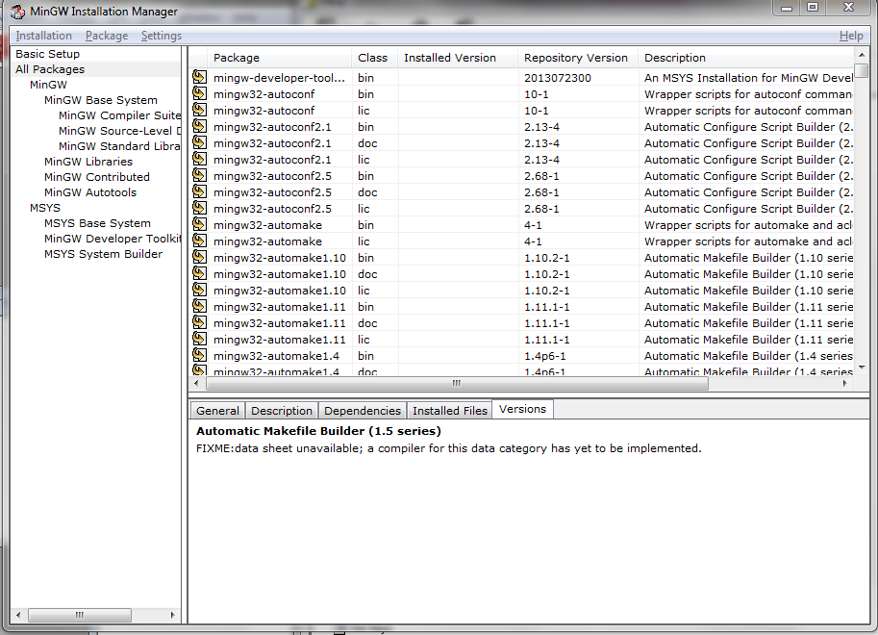Click package icon for mingw32-autoconf bin row
This screenshot has height=635, width=878.
point(199,93)
